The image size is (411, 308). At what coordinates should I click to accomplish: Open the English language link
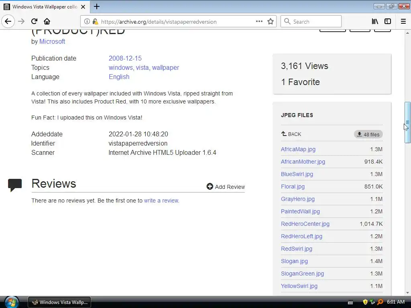click(x=119, y=77)
